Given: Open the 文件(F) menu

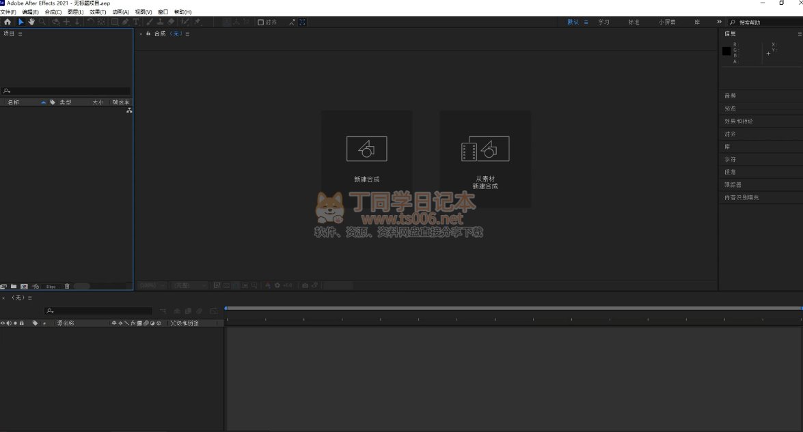Looking at the screenshot, I should (8, 12).
